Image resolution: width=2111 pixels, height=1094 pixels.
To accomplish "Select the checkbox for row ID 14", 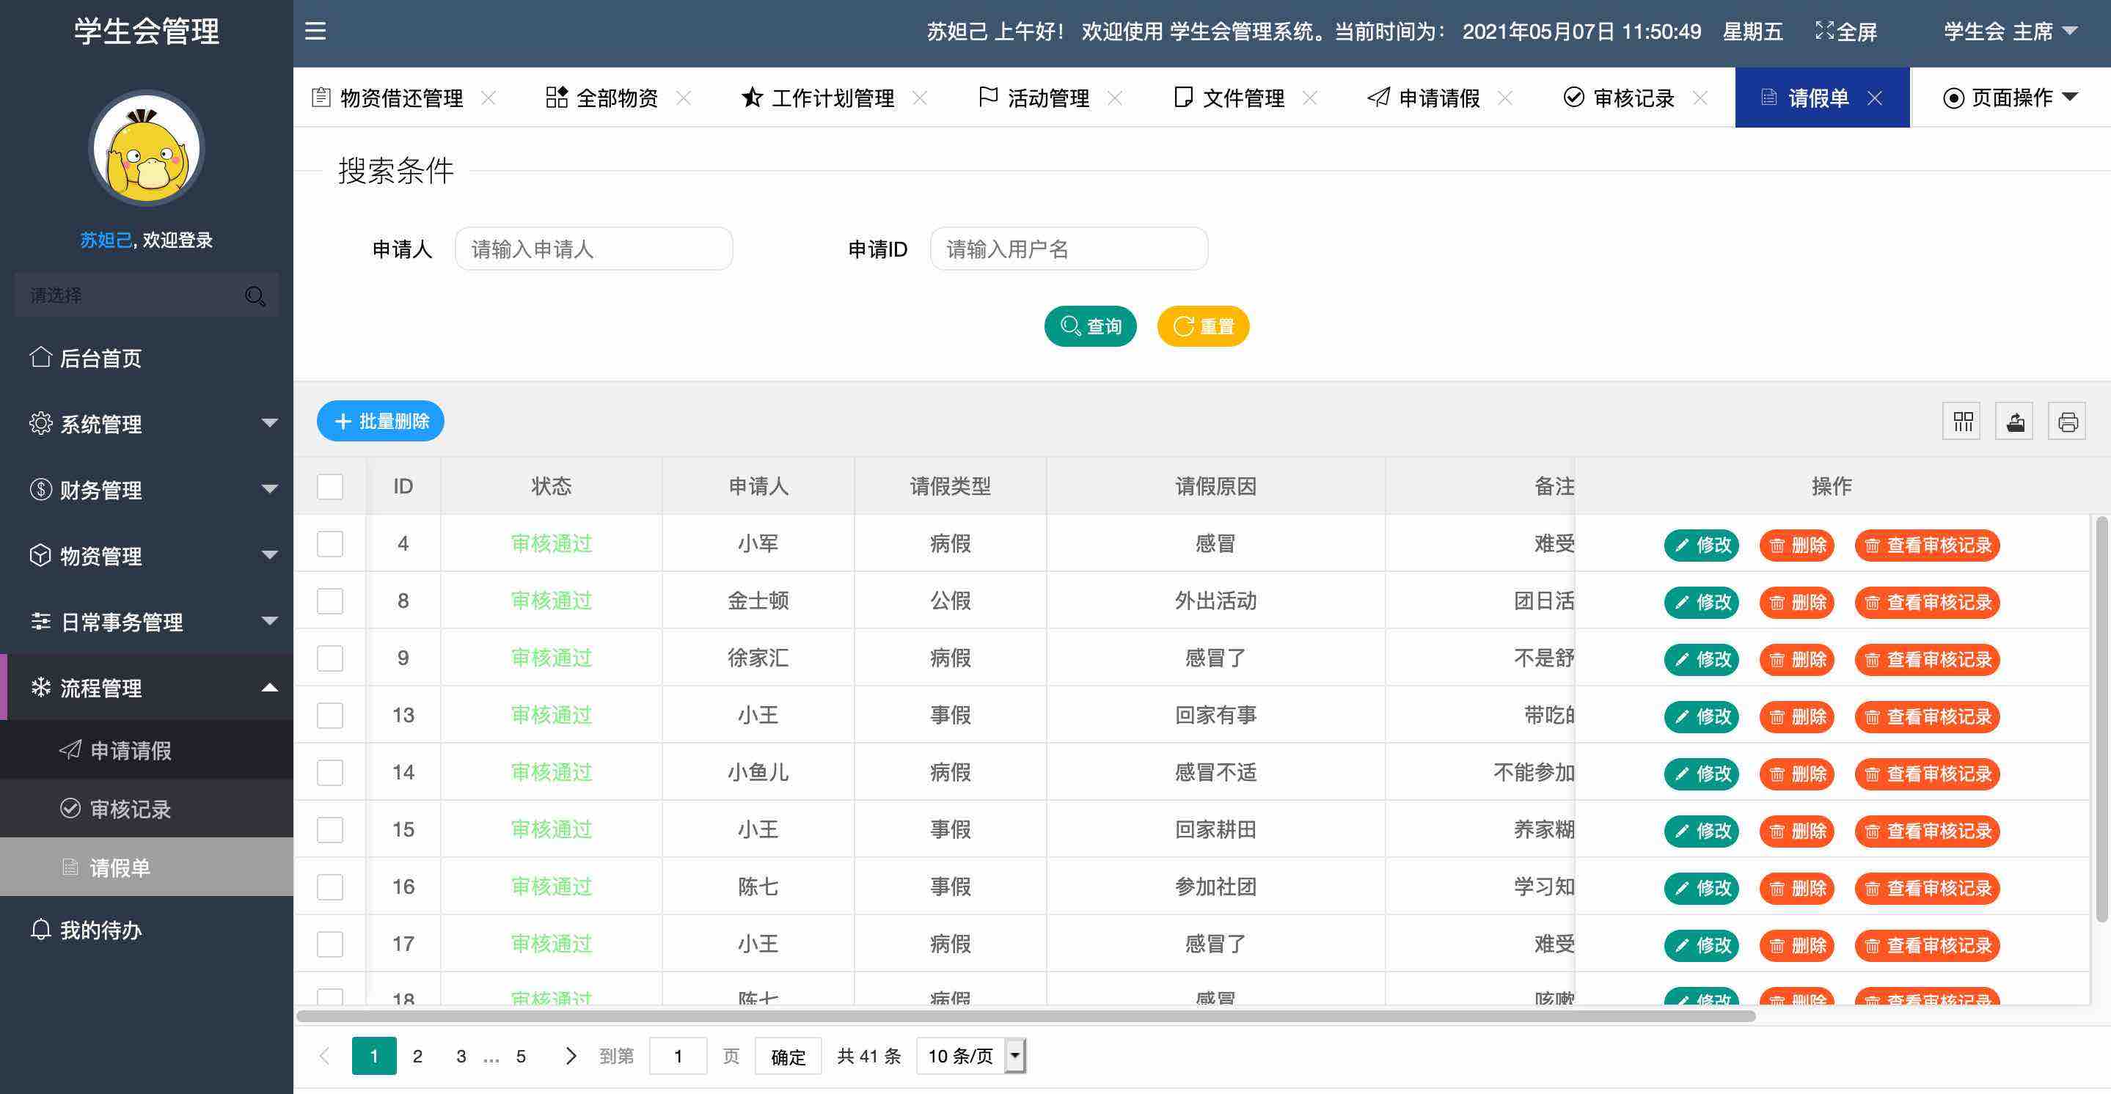I will click(330, 773).
